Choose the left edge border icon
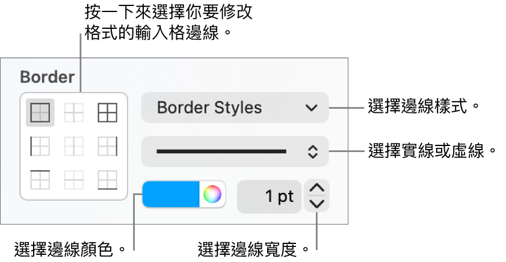 [40, 146]
